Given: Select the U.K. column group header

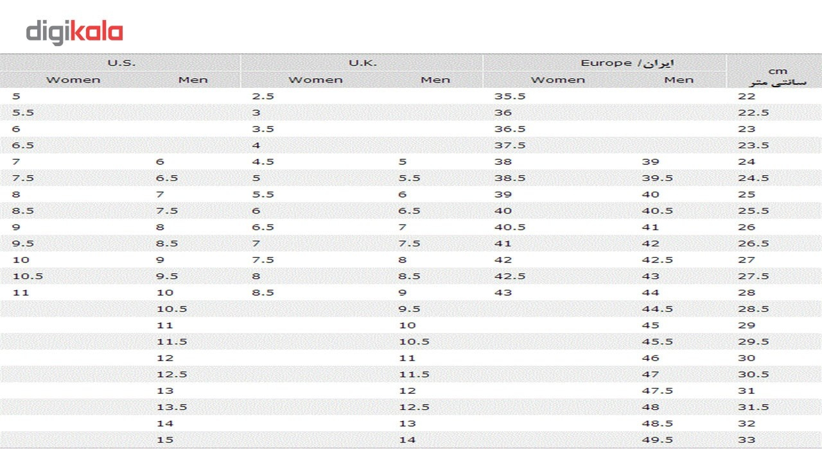Looking at the screenshot, I should (x=363, y=63).
